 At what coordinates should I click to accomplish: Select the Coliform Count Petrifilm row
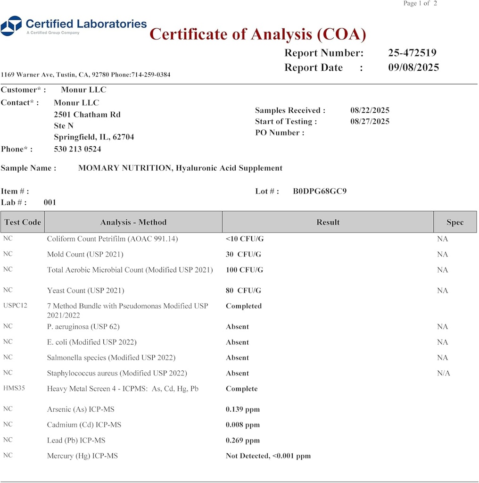pos(112,239)
